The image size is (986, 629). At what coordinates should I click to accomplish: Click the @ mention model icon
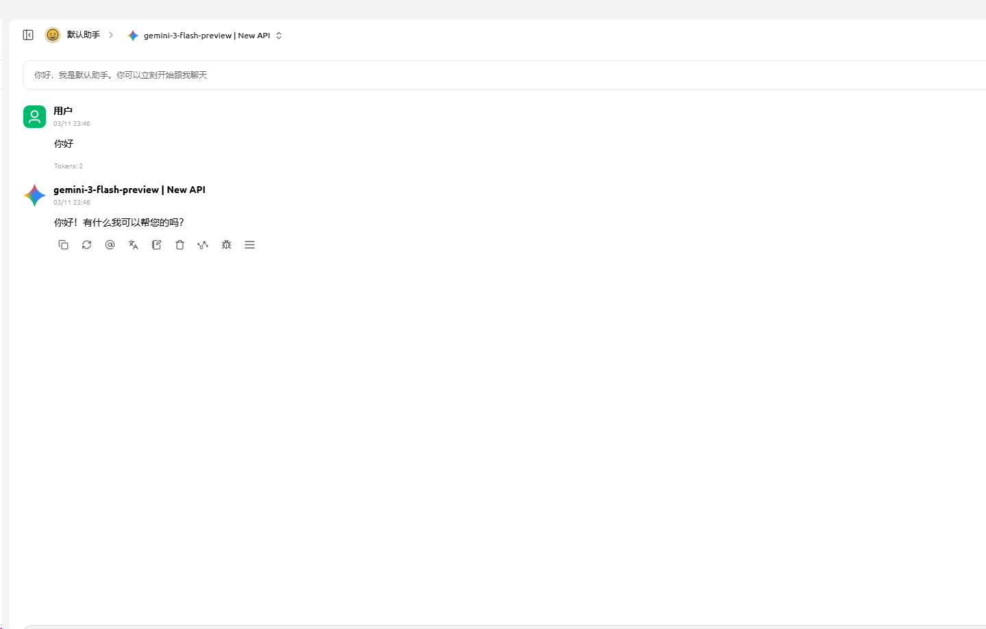pos(110,245)
